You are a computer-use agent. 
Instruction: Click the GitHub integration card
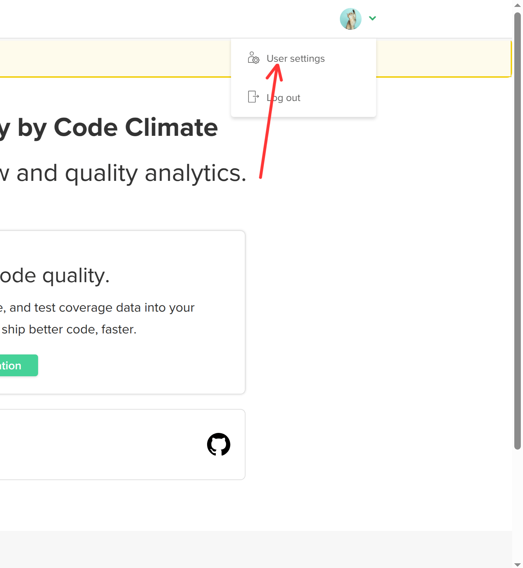[x=123, y=445]
